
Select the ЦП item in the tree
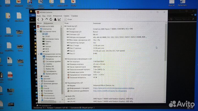pos(45,34)
